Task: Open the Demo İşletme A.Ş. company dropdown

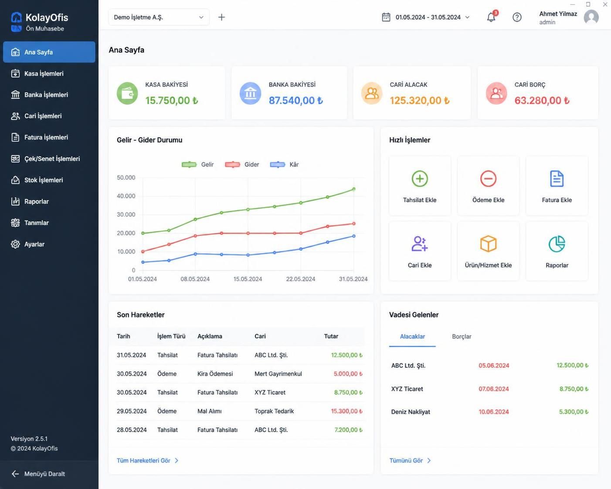Action: [x=159, y=17]
